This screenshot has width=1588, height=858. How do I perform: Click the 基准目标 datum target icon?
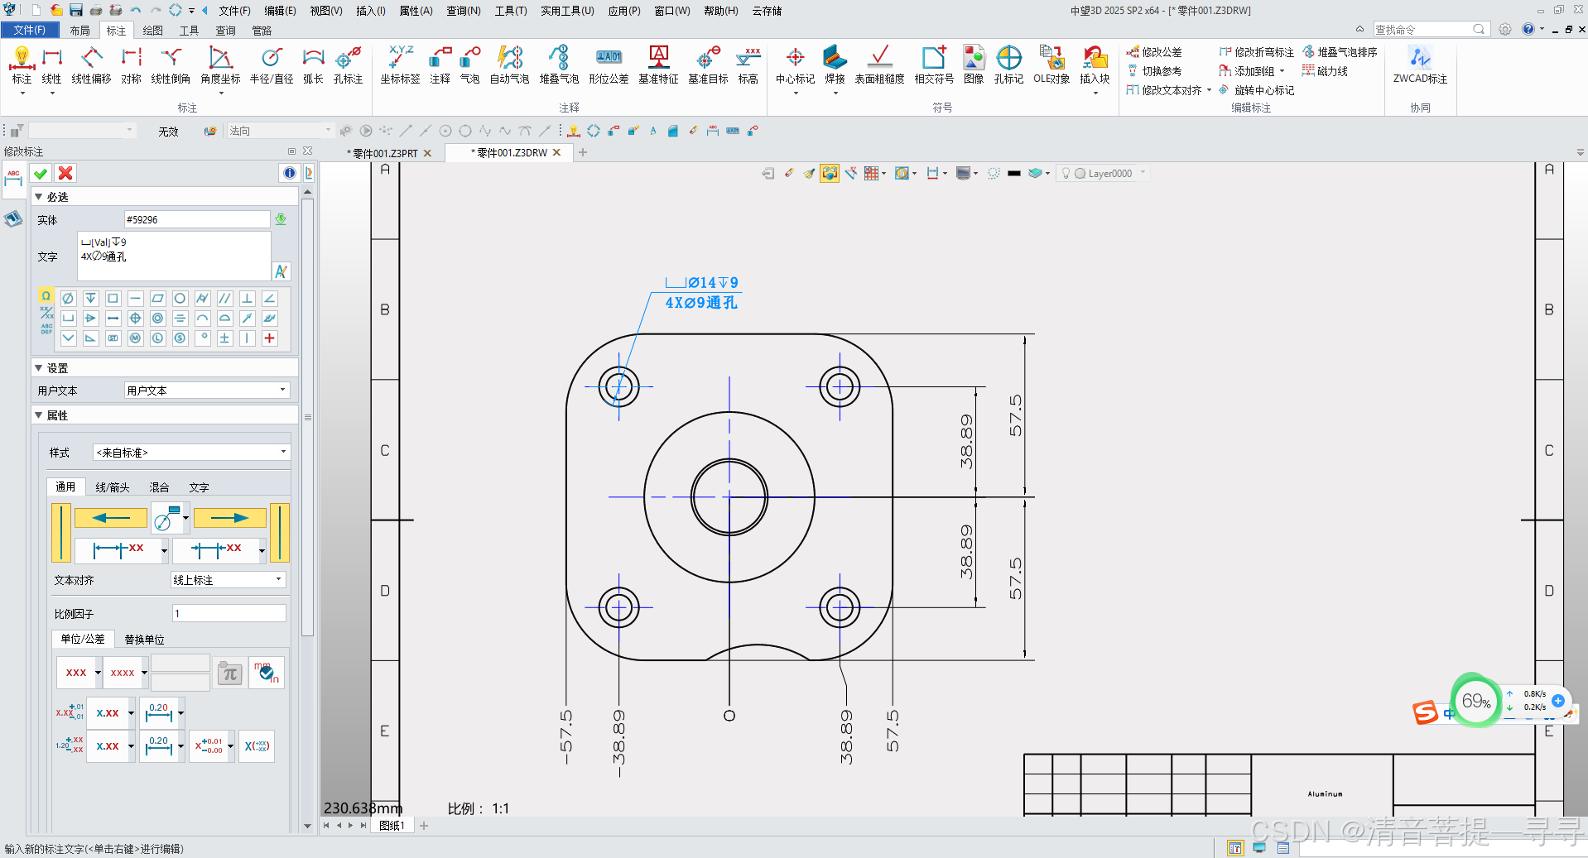click(x=708, y=65)
